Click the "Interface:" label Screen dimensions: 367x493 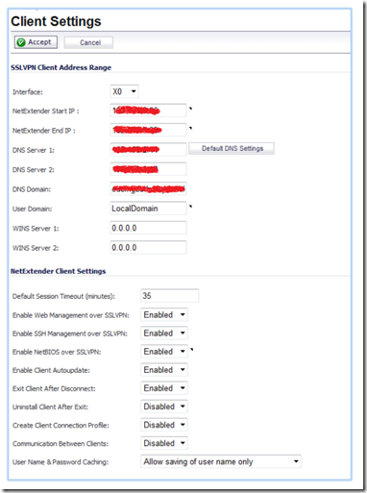(x=28, y=92)
